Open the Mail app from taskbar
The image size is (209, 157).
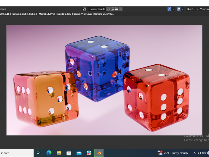click(x=79, y=153)
